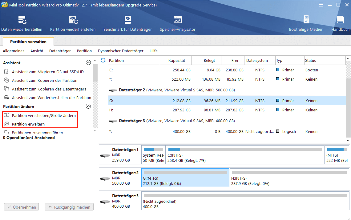Screen dimensions: 351x220
Task: Select partition C: row in list
Action: 227,70
